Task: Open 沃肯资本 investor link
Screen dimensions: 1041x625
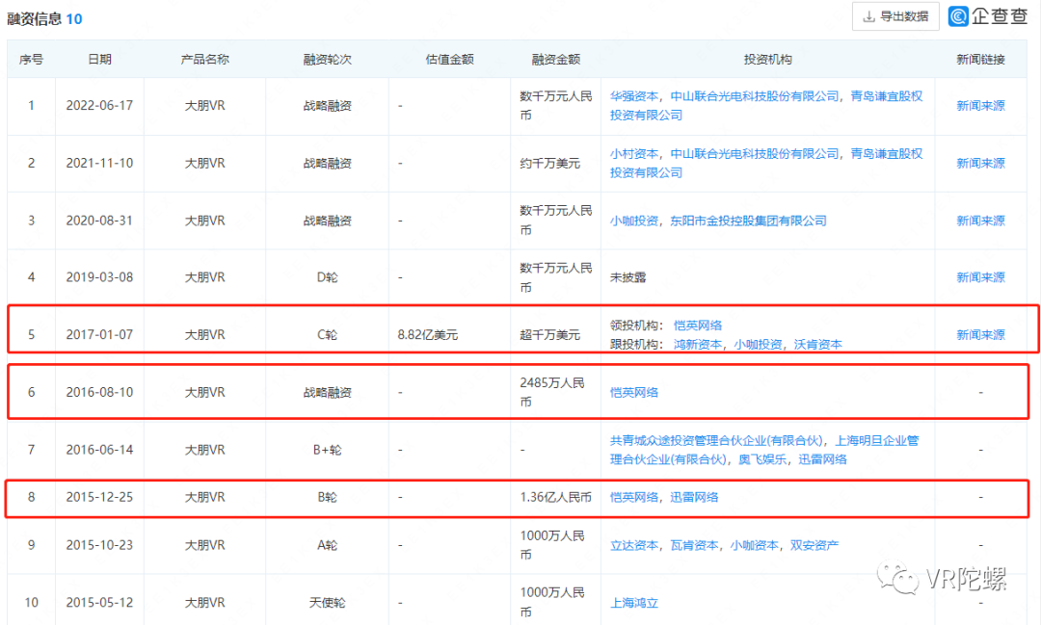Action: coord(818,345)
